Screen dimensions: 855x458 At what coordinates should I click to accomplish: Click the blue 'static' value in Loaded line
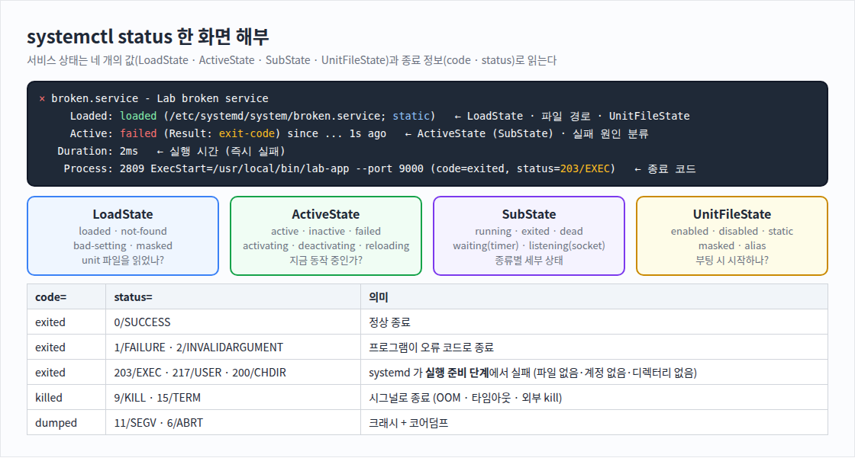[x=411, y=116]
